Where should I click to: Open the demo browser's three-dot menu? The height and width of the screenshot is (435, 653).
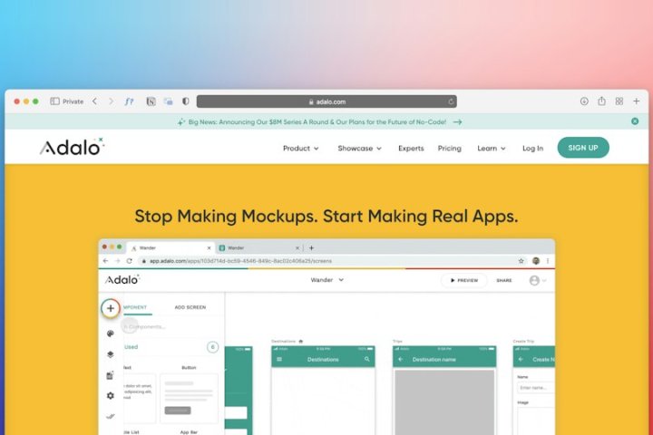tap(548, 261)
